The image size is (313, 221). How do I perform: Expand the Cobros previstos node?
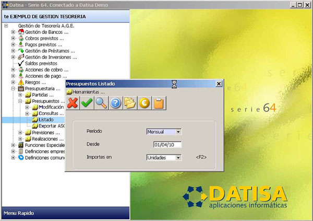point(13,38)
